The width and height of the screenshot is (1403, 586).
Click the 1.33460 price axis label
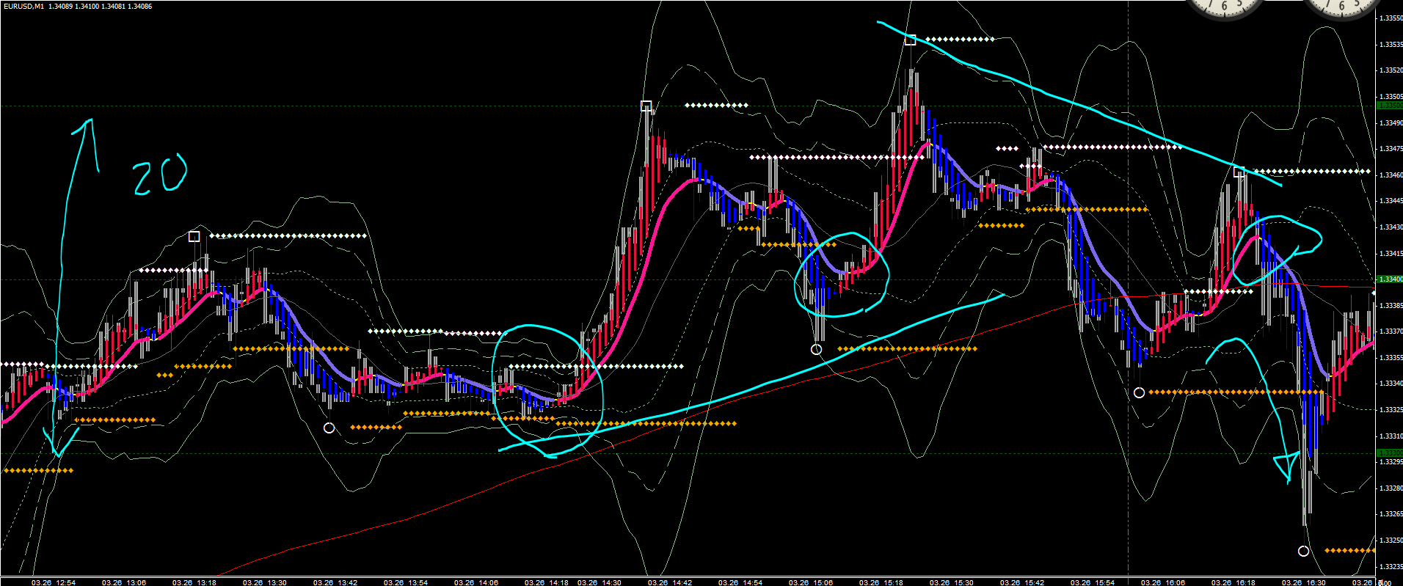(1391, 175)
